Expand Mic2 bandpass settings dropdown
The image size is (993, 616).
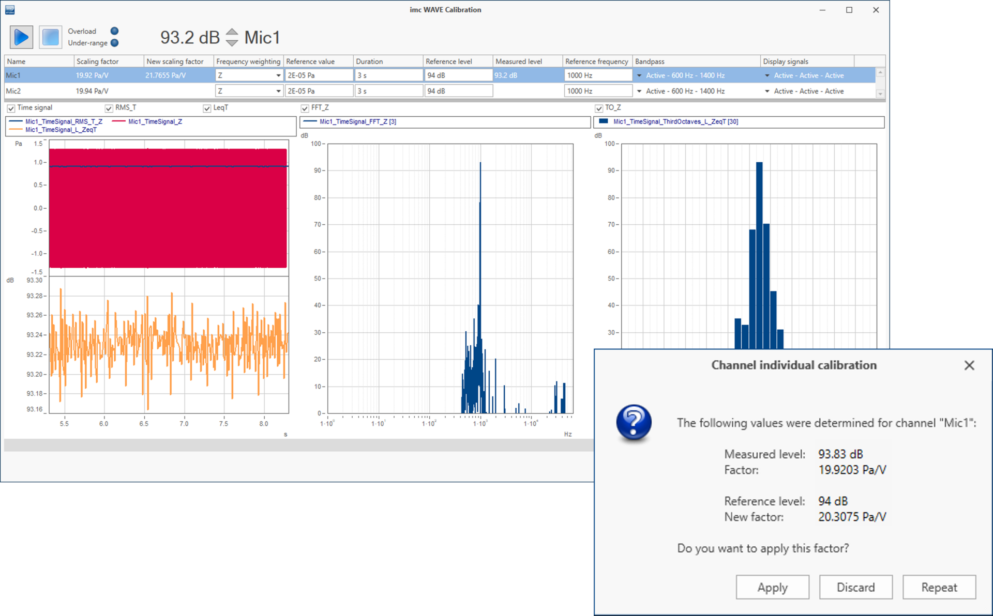639,91
